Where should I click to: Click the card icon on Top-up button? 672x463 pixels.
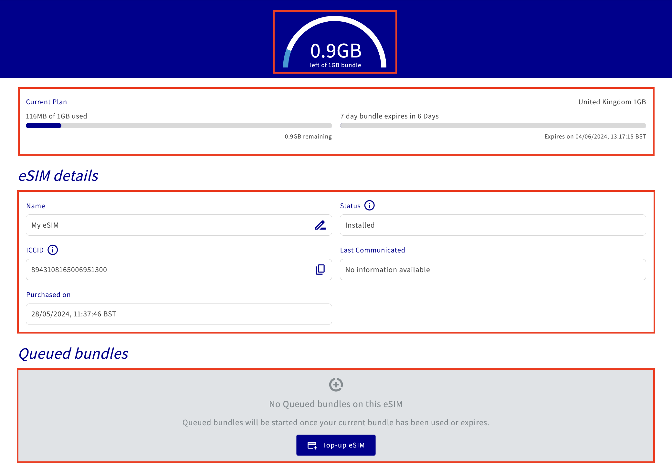pos(312,445)
